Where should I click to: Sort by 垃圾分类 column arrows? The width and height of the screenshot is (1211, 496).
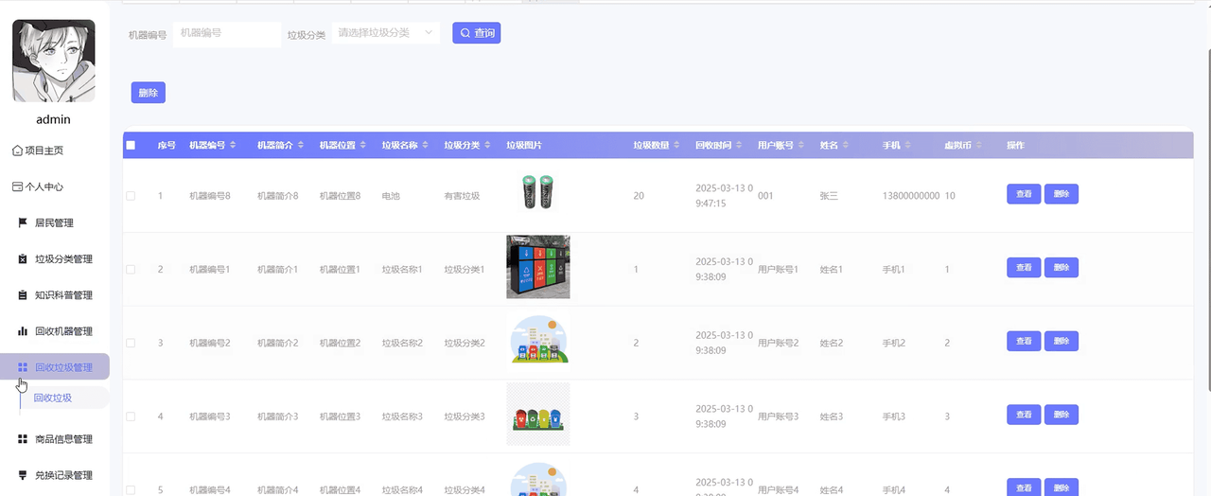tap(488, 146)
